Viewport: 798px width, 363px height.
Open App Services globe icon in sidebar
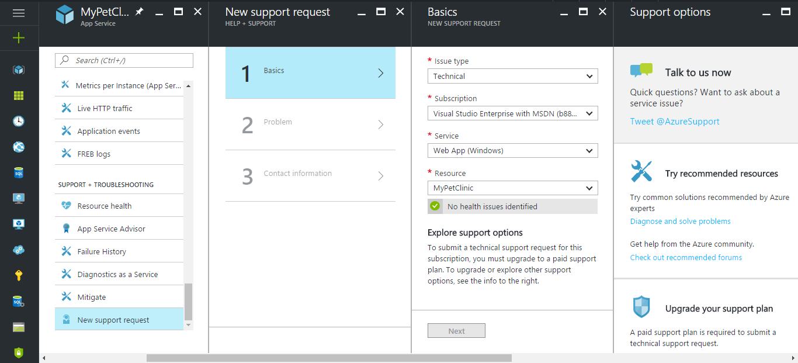click(19, 147)
